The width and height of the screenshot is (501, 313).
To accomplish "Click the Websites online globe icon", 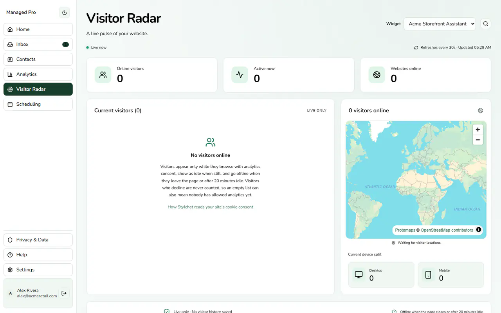I will (x=377, y=75).
